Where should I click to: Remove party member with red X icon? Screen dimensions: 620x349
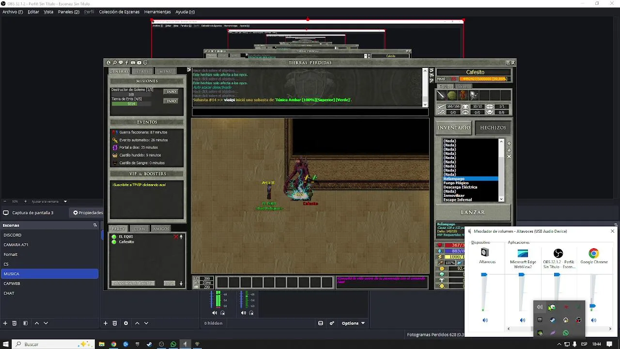pyautogui.click(x=176, y=237)
